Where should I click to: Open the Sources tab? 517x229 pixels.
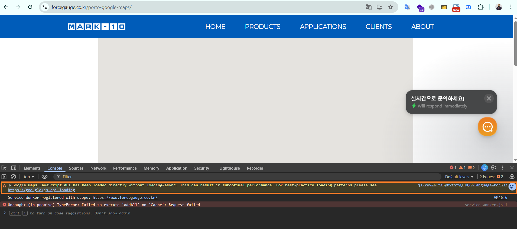pos(76,168)
